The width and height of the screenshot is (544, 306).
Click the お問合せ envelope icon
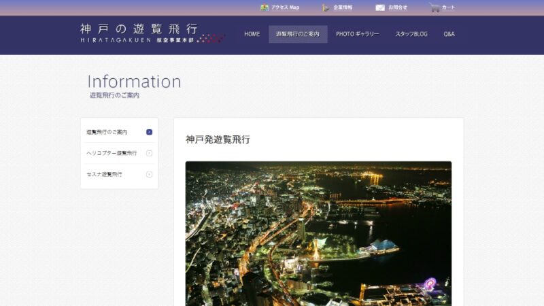tap(380, 7)
